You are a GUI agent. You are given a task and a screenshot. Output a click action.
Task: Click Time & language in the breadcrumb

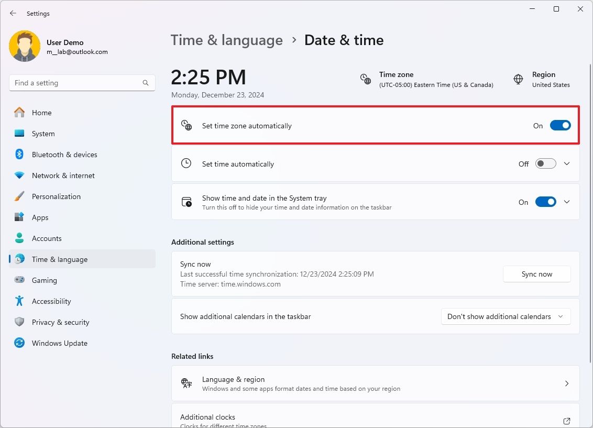click(x=227, y=40)
